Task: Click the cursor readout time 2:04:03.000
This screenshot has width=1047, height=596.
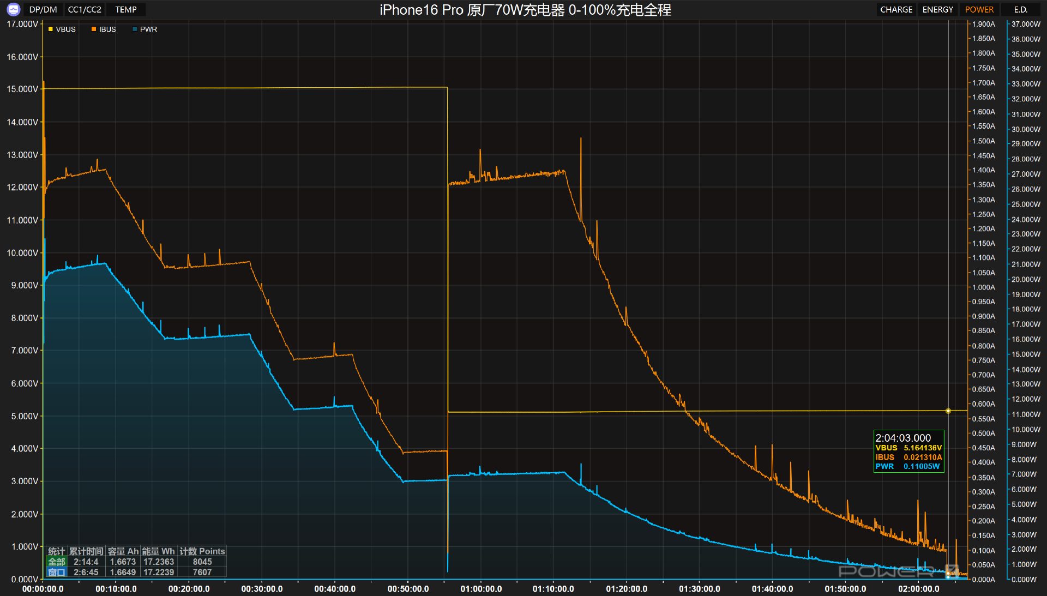Action: tap(903, 438)
